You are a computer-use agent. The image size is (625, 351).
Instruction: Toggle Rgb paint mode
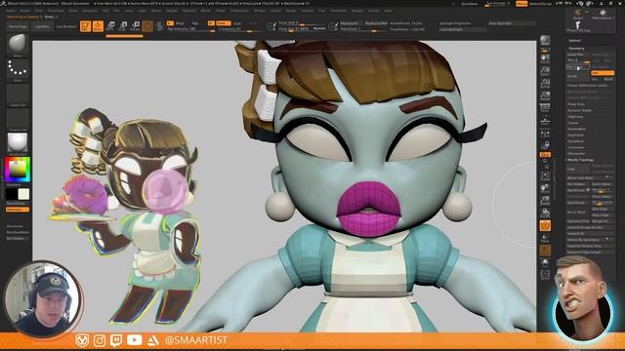click(x=195, y=23)
